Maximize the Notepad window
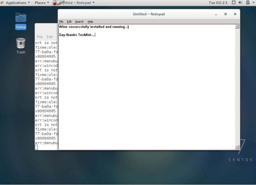 (x=226, y=14)
